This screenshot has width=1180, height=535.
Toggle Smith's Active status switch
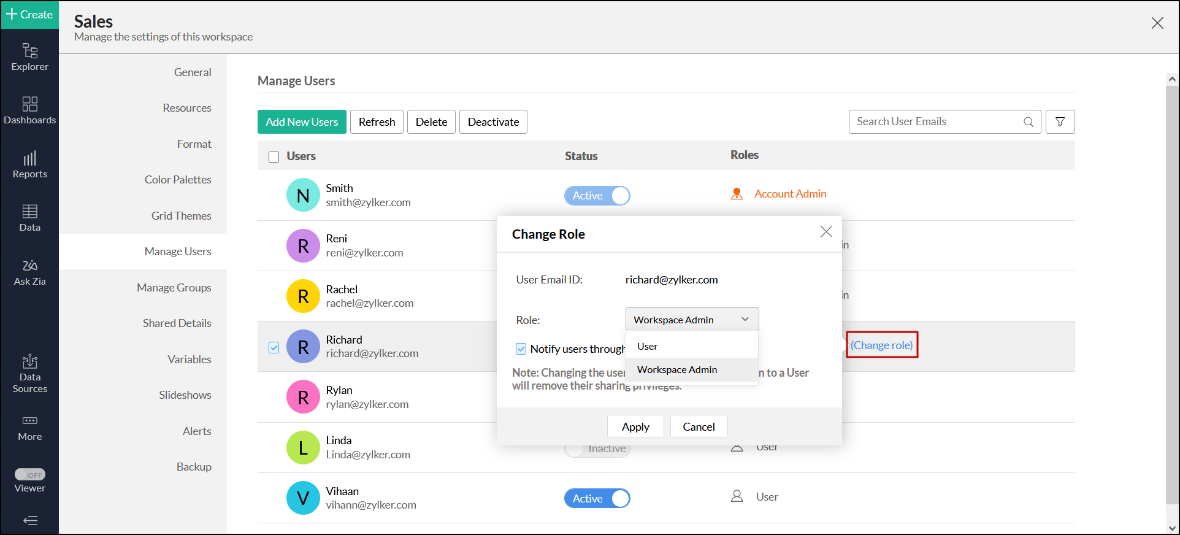[x=597, y=196]
